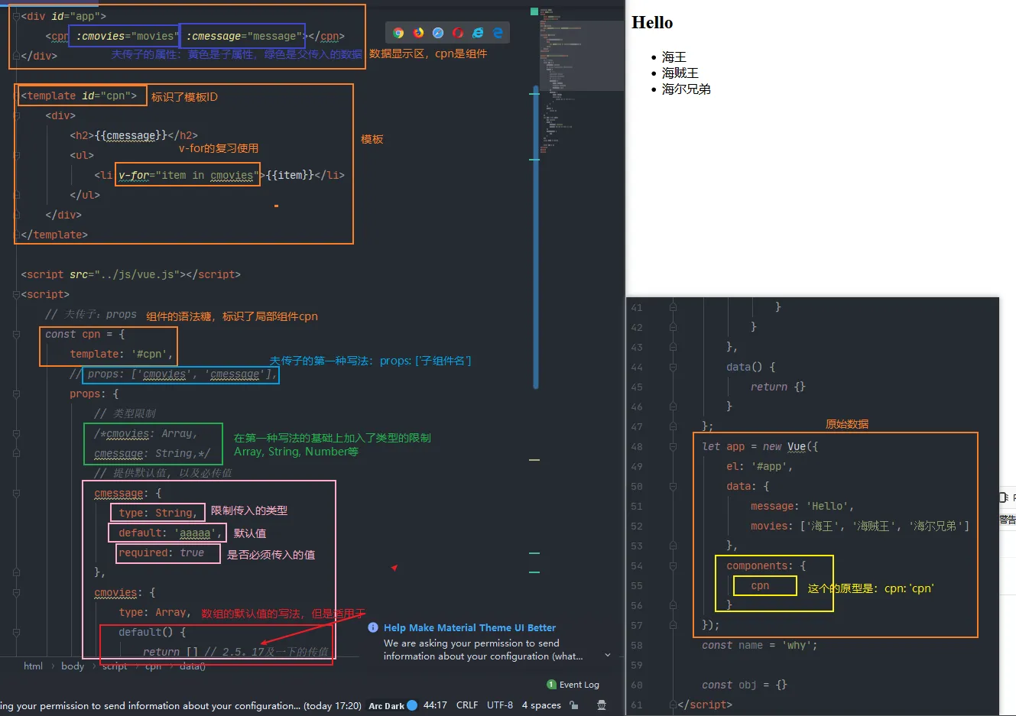Click the cyan marker stripe near scrollbar top
The image size is (1016, 716).
coord(534,94)
